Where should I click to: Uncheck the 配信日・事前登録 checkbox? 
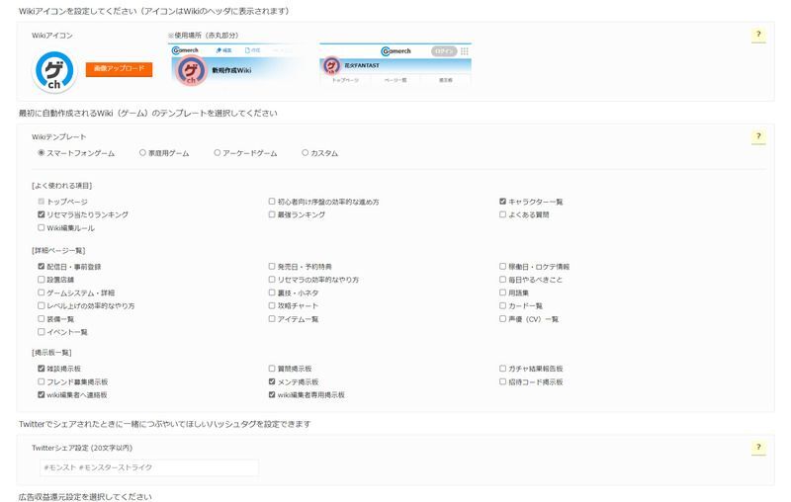pos(42,267)
